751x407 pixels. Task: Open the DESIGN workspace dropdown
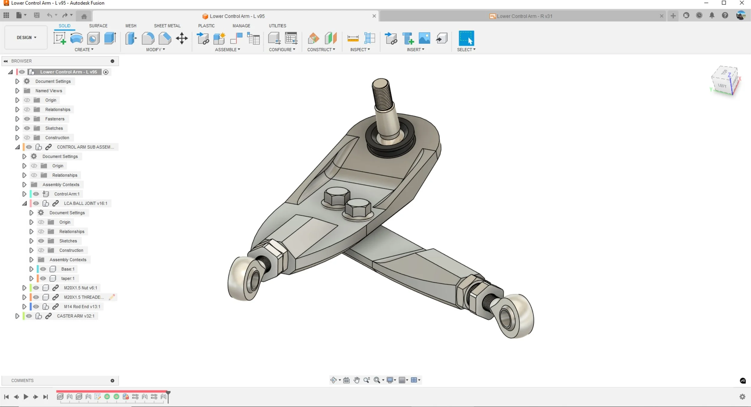coord(26,38)
